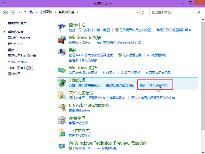The image size is (205, 154).
Task: Click the Up one level arrow
Action: pos(25,12)
